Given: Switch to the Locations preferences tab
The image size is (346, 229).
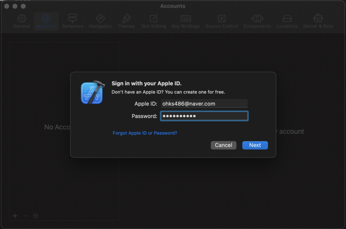Looking at the screenshot, I should [287, 21].
